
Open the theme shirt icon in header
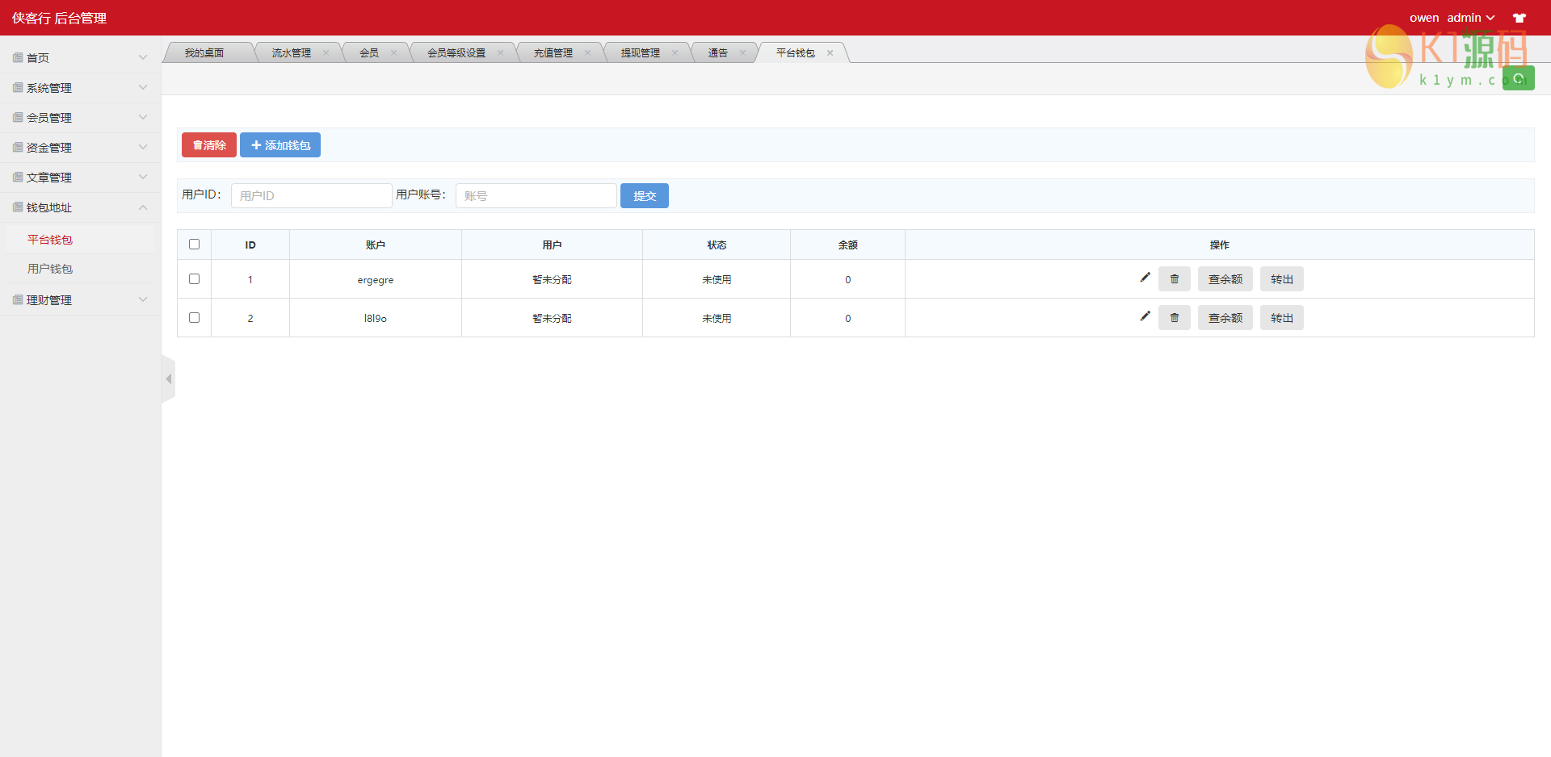1519,18
